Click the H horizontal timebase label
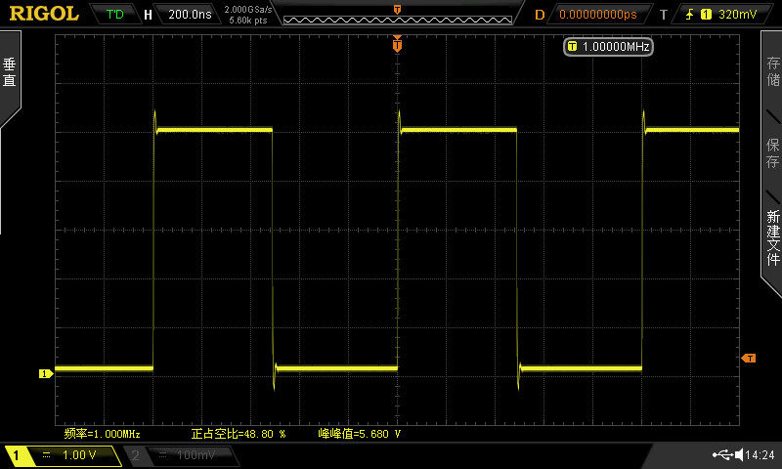The width and height of the screenshot is (782, 469). (x=148, y=15)
